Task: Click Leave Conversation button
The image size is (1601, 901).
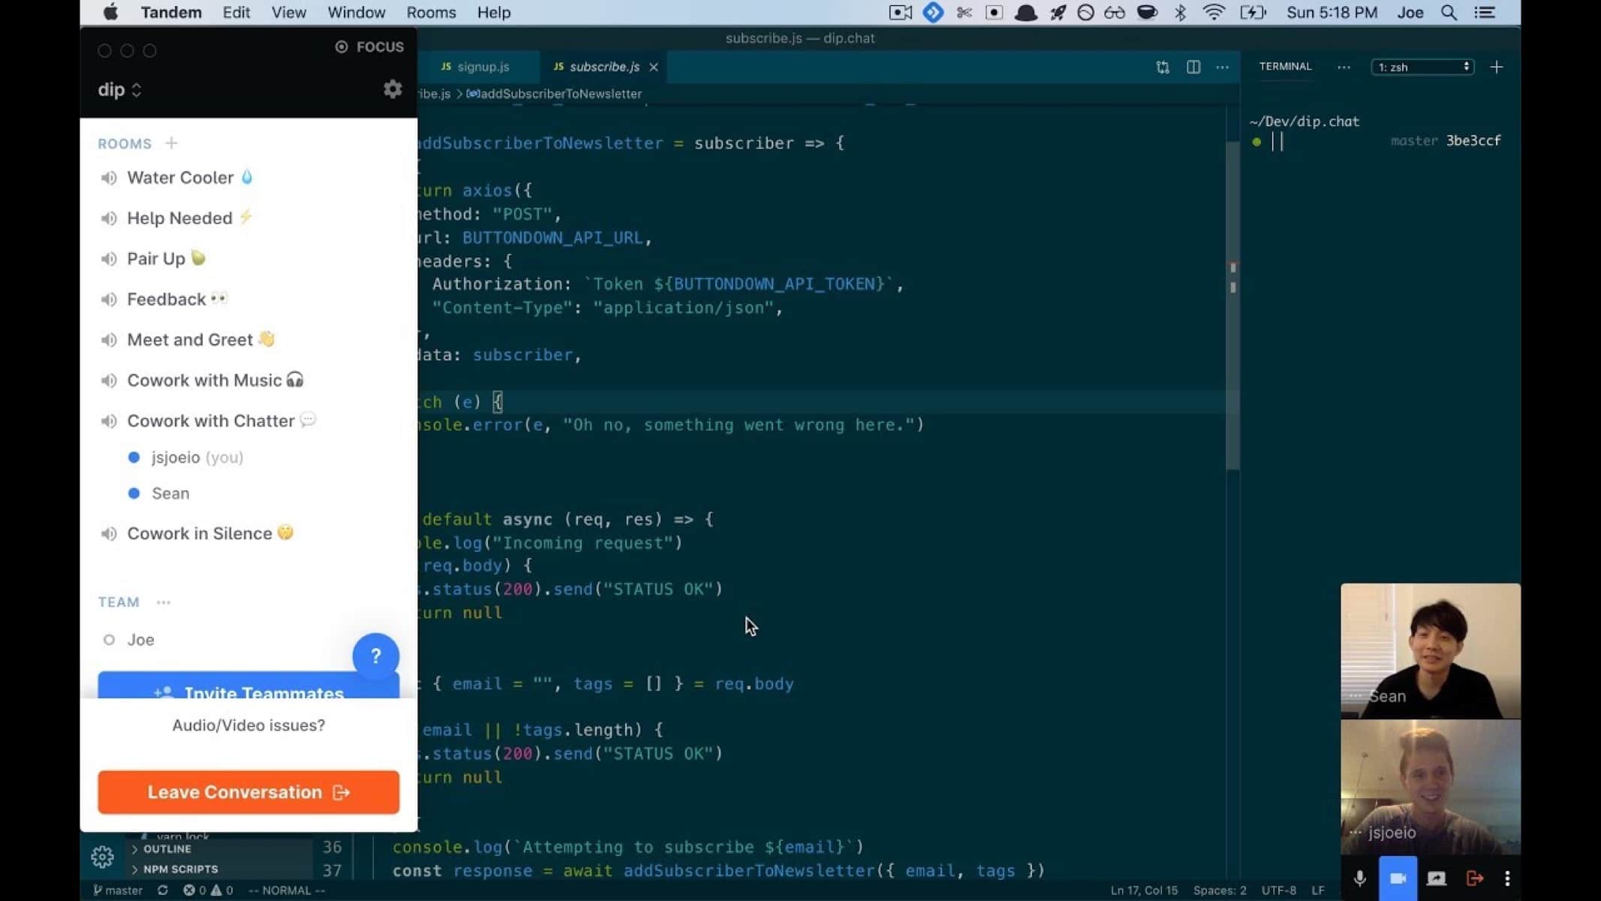Action: [248, 792]
